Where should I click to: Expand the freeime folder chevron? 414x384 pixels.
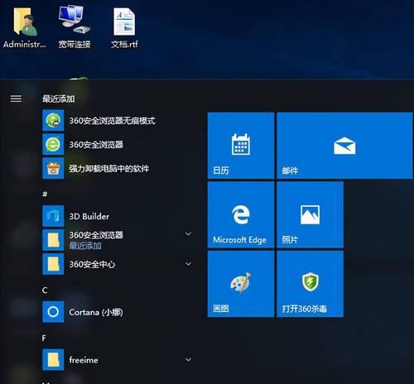pyautogui.click(x=188, y=360)
